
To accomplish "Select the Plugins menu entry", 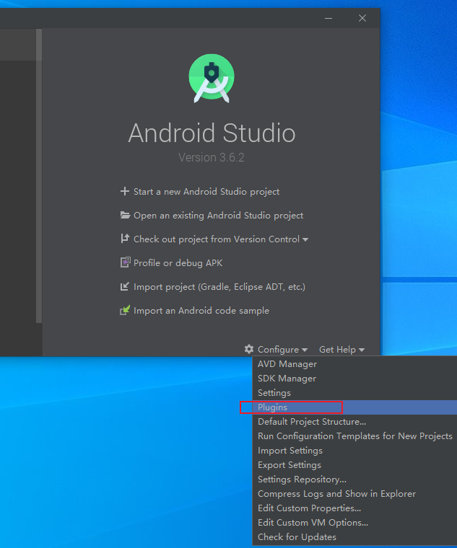I will pos(354,407).
